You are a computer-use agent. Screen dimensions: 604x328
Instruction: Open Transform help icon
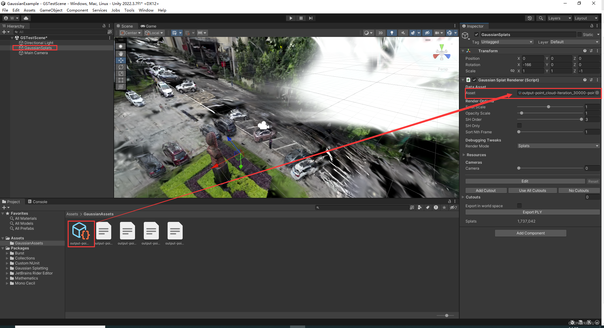tap(585, 51)
